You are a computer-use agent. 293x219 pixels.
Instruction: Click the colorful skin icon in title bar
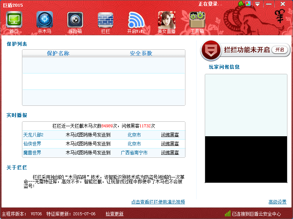coord(248,4)
